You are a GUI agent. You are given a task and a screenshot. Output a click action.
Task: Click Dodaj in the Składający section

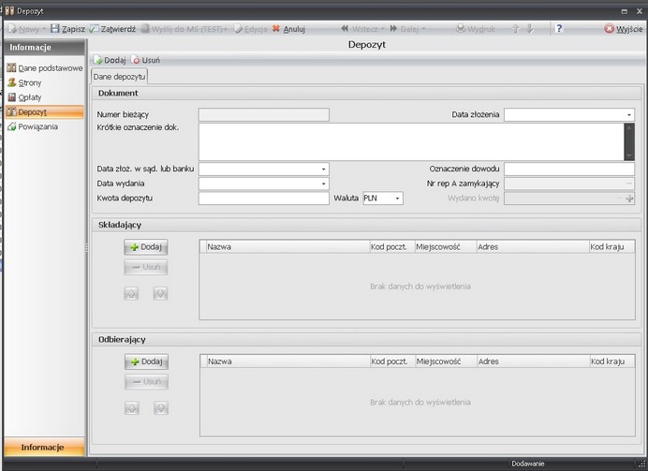pyautogui.click(x=145, y=247)
